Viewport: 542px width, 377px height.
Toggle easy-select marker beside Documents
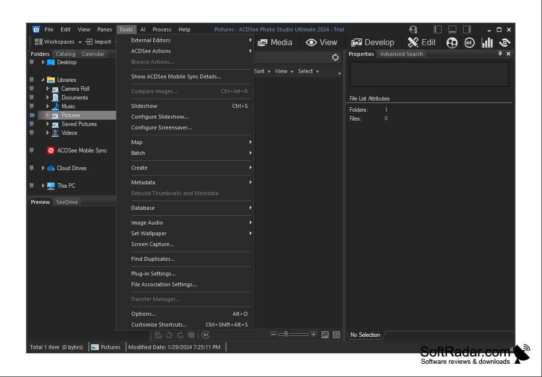[x=32, y=98]
